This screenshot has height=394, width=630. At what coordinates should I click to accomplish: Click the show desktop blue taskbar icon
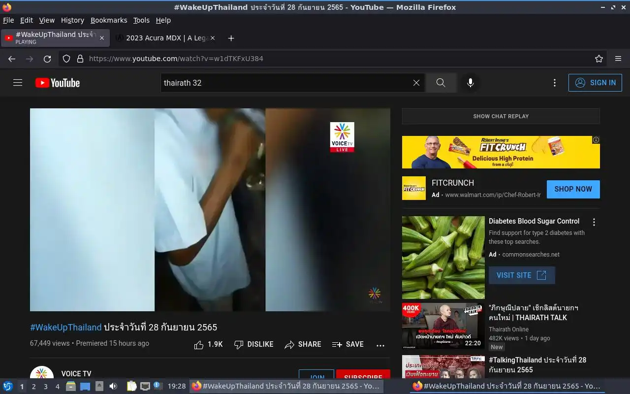pos(85,386)
